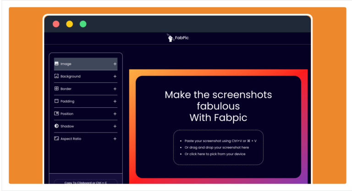Click the dashed screenshot upload dropzone
The height and width of the screenshot is (191, 352).
pyautogui.click(x=218, y=147)
